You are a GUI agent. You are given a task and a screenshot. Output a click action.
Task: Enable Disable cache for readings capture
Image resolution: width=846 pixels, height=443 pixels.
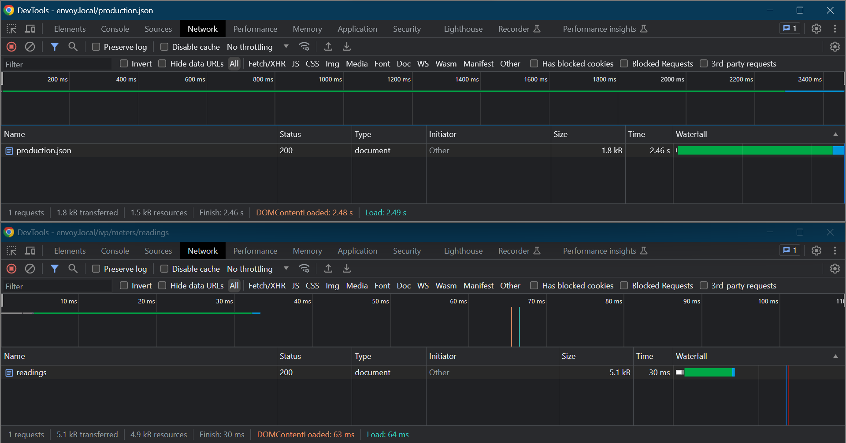click(164, 269)
